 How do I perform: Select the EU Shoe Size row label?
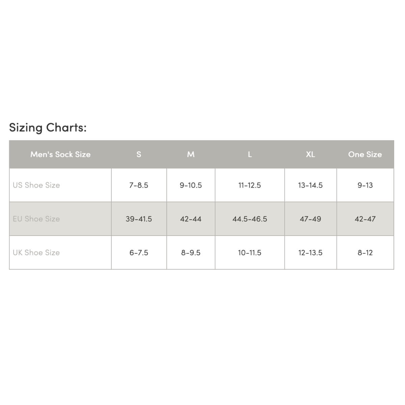point(60,219)
